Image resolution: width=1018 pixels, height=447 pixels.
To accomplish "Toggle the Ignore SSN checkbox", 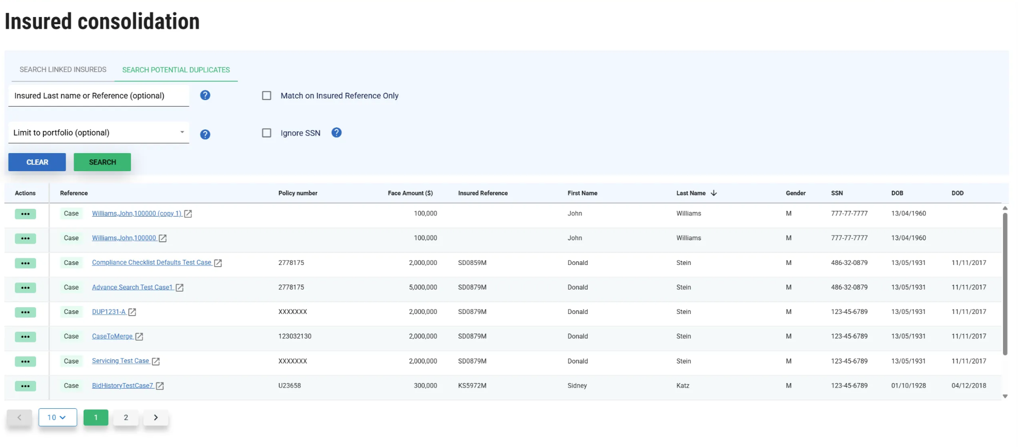I will [267, 133].
